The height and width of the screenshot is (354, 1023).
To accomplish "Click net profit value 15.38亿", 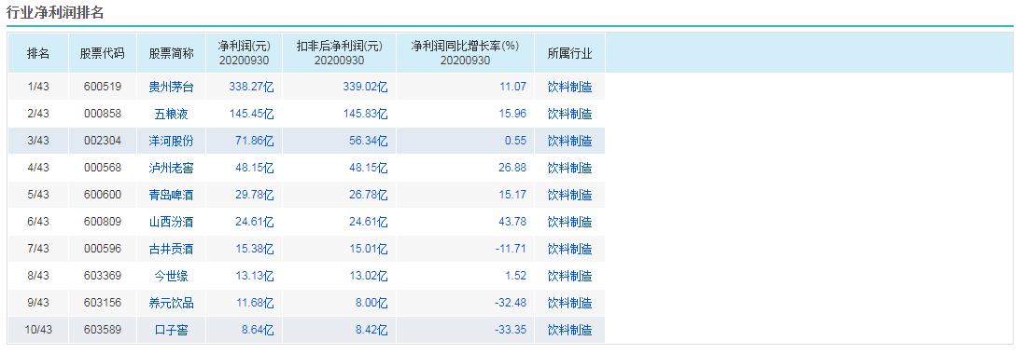I will (x=255, y=249).
